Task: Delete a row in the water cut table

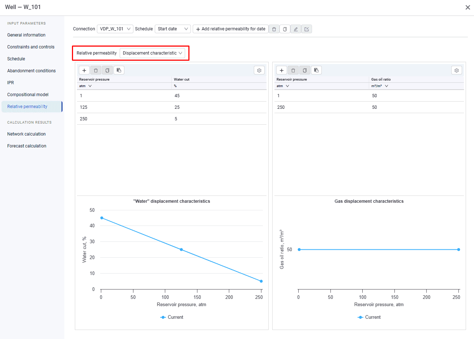Action: [x=96, y=70]
